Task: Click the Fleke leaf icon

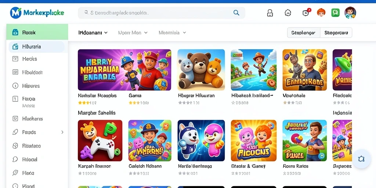Action: pyautogui.click(x=15, y=173)
